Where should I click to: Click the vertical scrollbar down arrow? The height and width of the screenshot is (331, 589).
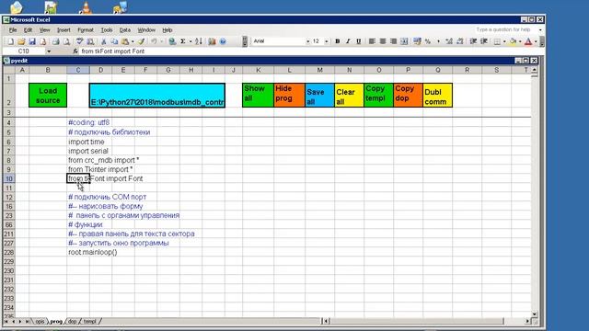click(x=534, y=314)
